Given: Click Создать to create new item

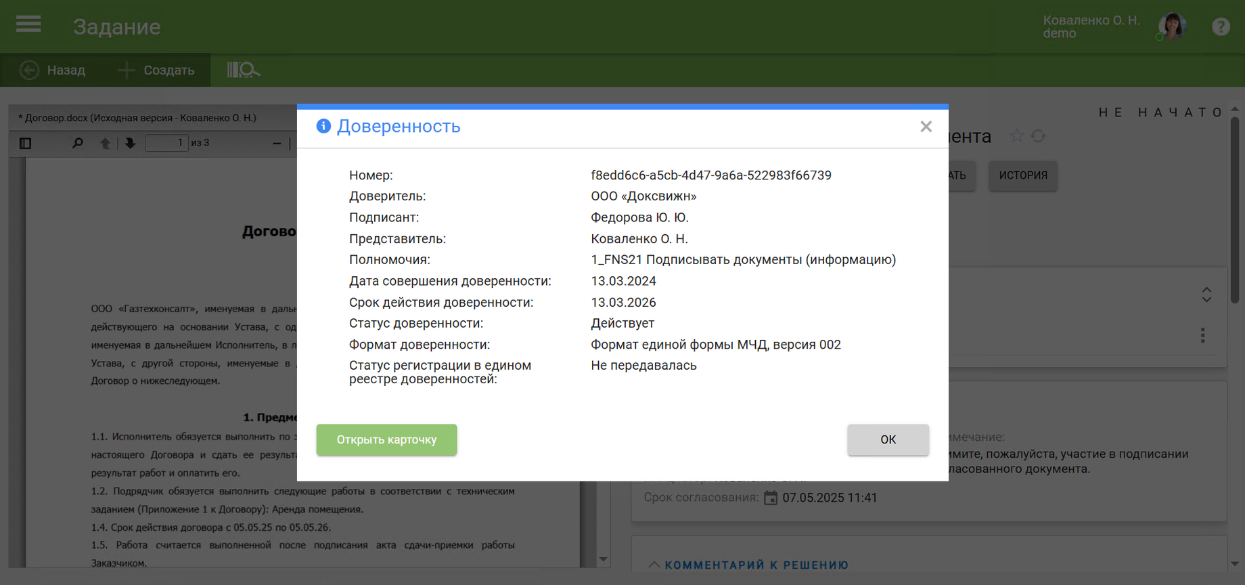Looking at the screenshot, I should point(156,70).
